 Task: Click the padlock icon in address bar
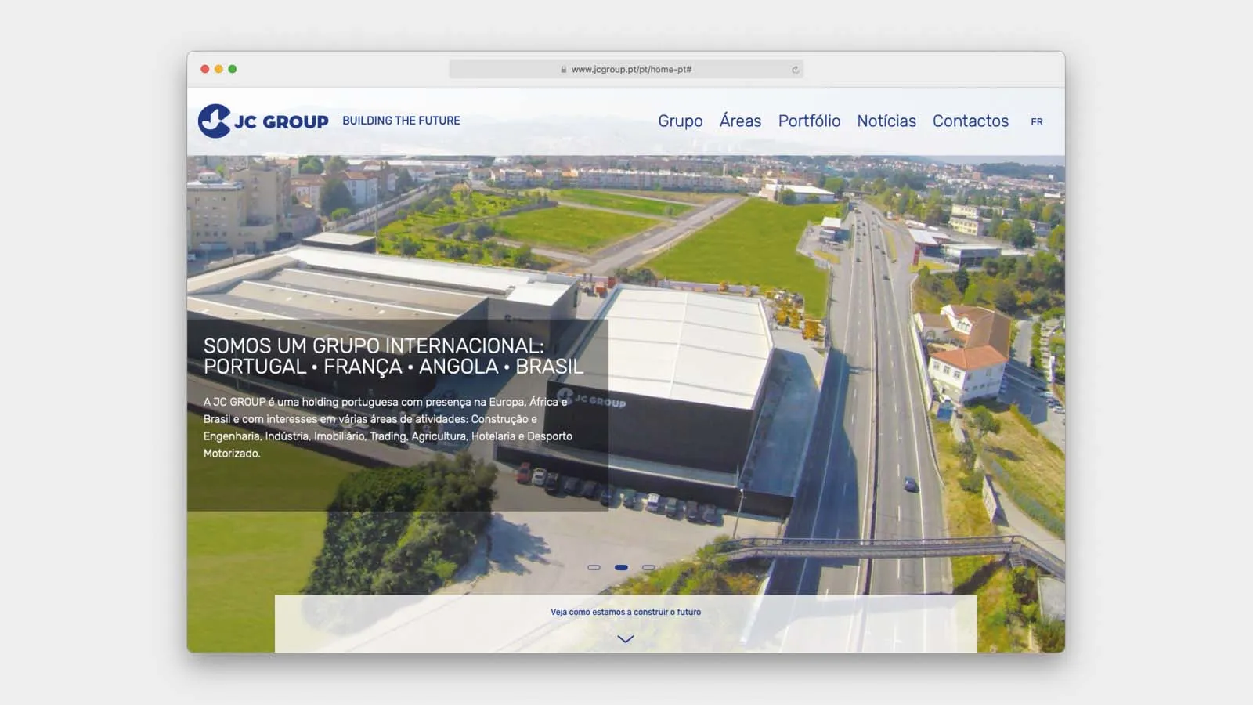point(563,70)
